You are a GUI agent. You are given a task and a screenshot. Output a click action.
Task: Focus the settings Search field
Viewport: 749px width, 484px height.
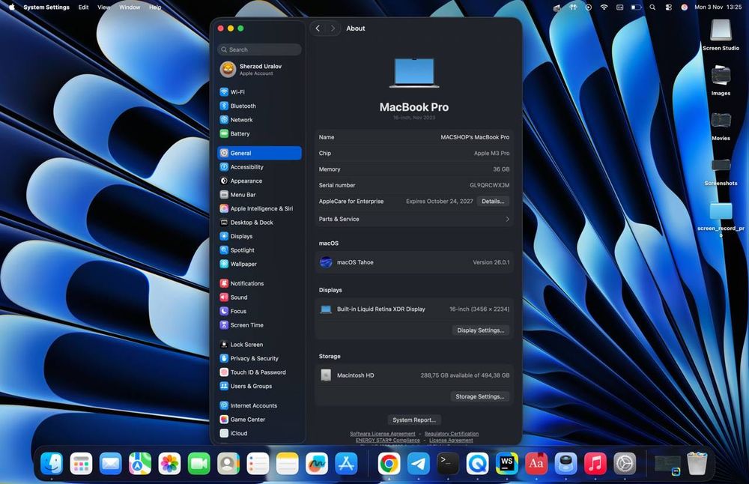(259, 49)
